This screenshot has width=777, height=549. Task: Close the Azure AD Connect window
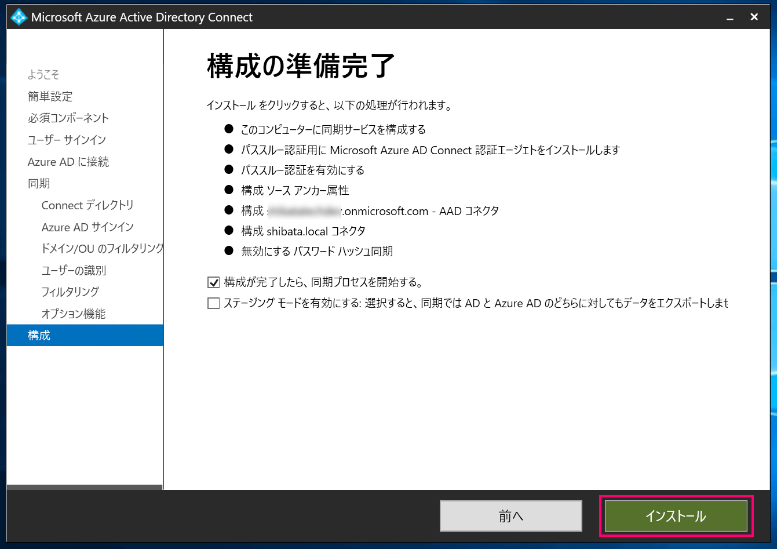click(x=754, y=17)
